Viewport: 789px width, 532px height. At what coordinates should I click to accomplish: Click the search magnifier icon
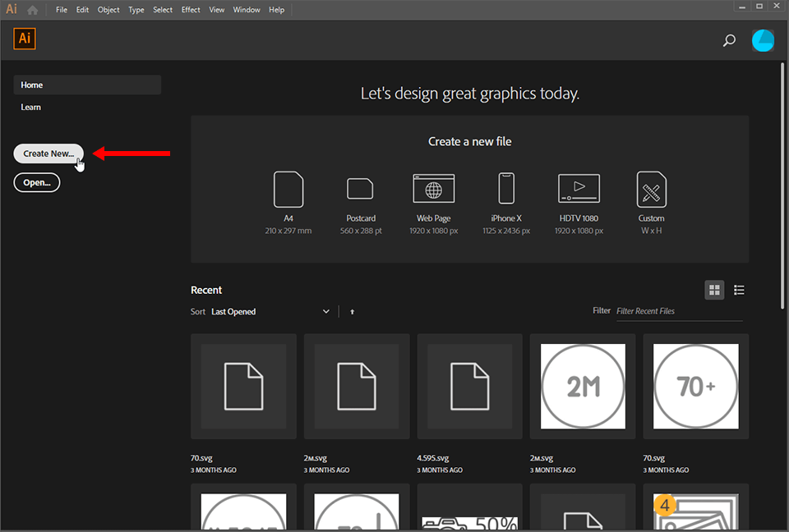click(729, 40)
